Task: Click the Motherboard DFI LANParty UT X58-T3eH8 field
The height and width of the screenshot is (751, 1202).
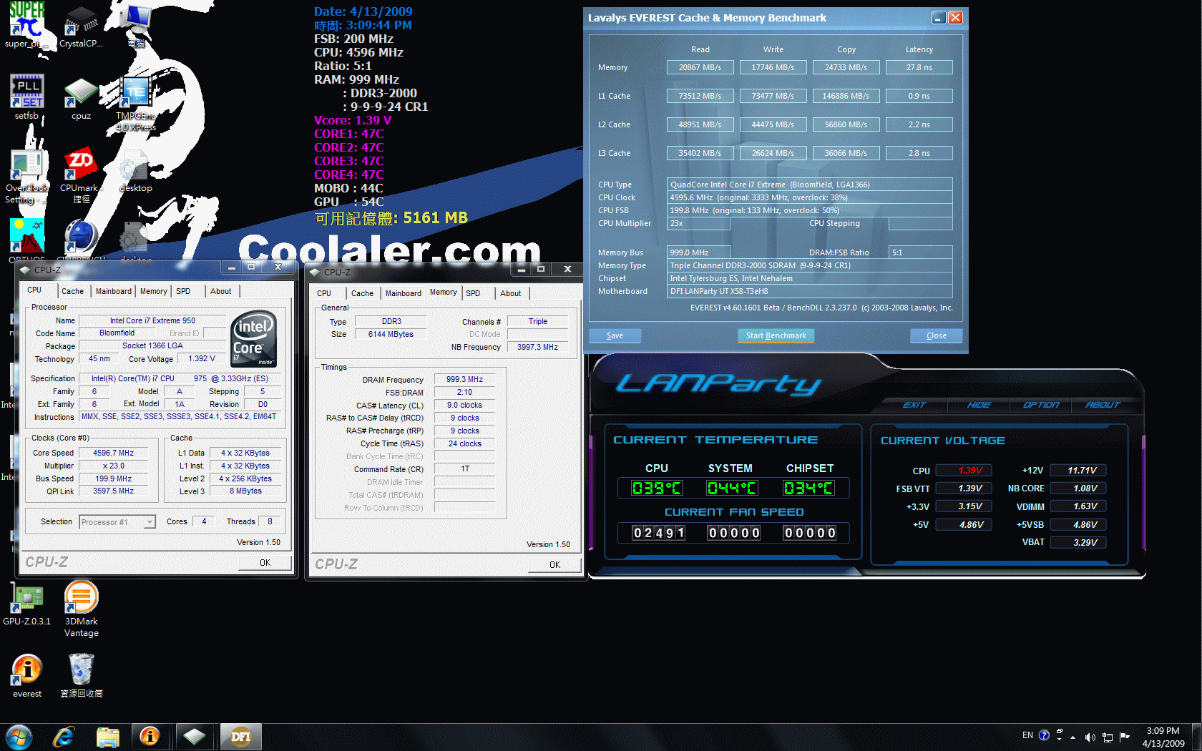Action: [x=809, y=291]
